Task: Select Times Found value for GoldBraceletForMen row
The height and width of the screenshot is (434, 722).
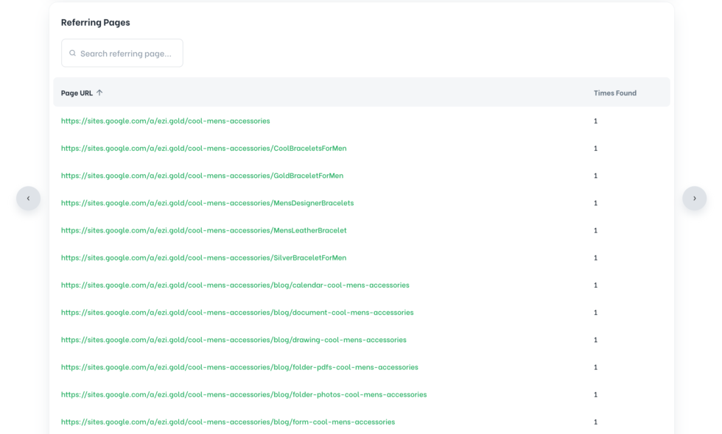Action: coord(595,176)
